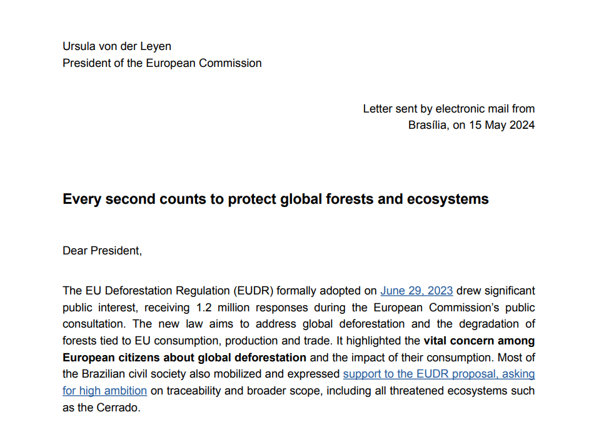Click the "Letter sent by electronic mail" line
This screenshot has height=422, width=589.
pos(448,109)
